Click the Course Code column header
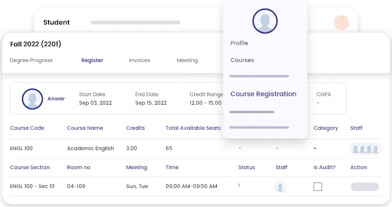This screenshot has height=207, width=392. 27,128
